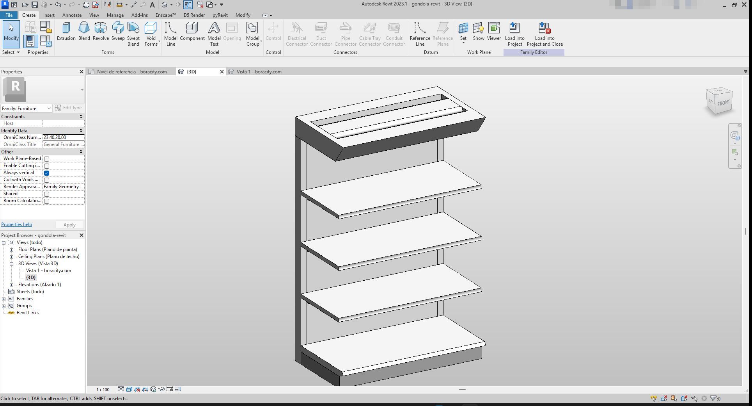Image resolution: width=752 pixels, height=406 pixels.
Task: Save the file from Quick Access toolbar
Action: [x=34, y=5]
